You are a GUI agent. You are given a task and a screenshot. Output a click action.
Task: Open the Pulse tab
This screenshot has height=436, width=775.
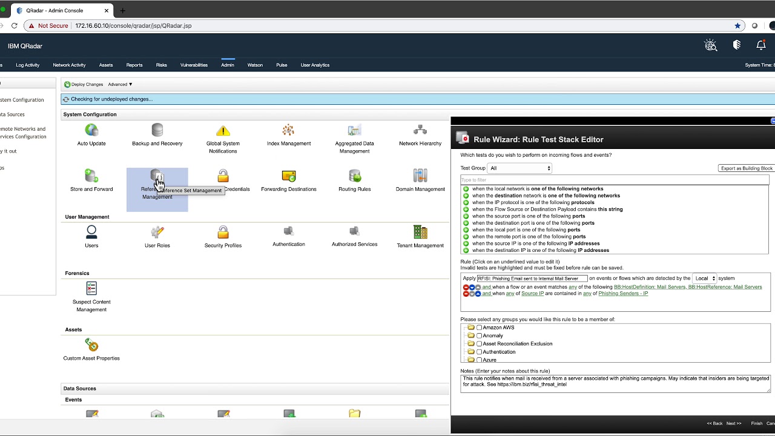point(282,65)
